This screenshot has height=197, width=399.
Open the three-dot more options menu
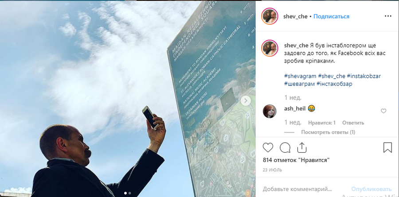click(388, 16)
